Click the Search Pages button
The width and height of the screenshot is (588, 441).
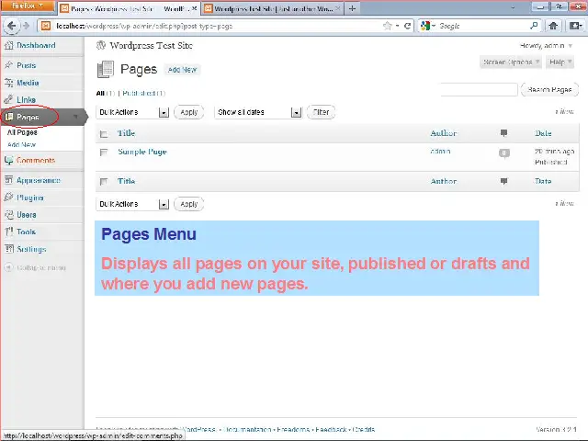pos(549,90)
